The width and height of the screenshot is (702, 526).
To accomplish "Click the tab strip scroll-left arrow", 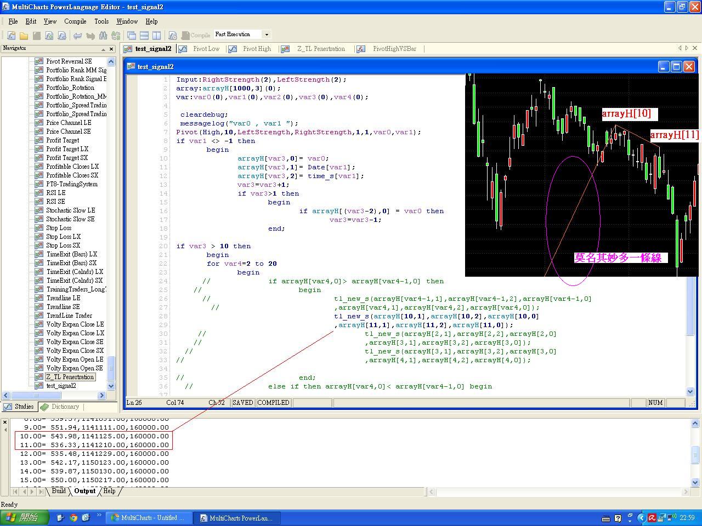I will 680,48.
